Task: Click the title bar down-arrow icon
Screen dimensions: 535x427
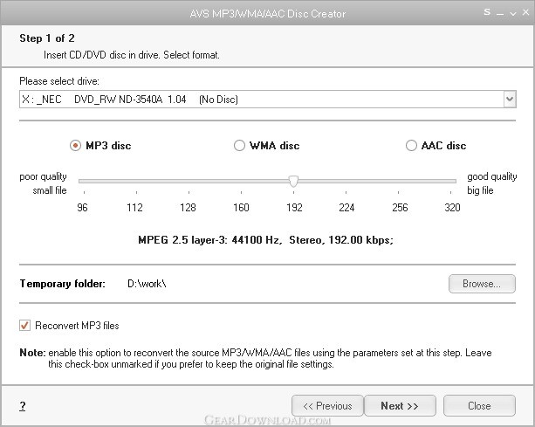Action: pyautogui.click(x=513, y=14)
